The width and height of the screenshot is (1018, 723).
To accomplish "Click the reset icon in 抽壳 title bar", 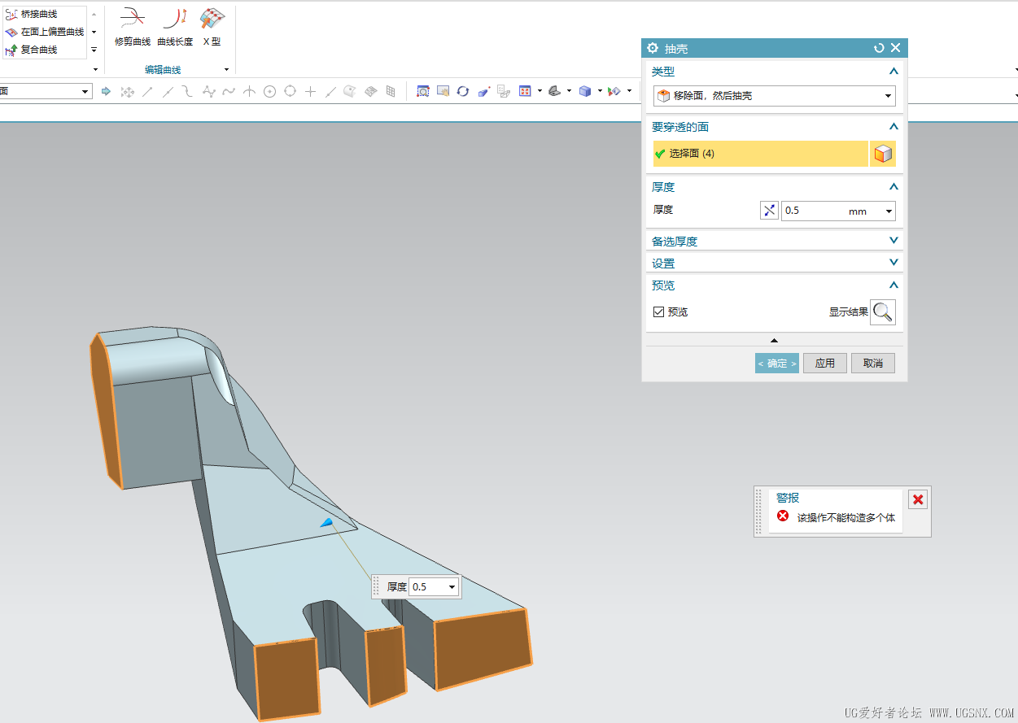I will pyautogui.click(x=879, y=48).
